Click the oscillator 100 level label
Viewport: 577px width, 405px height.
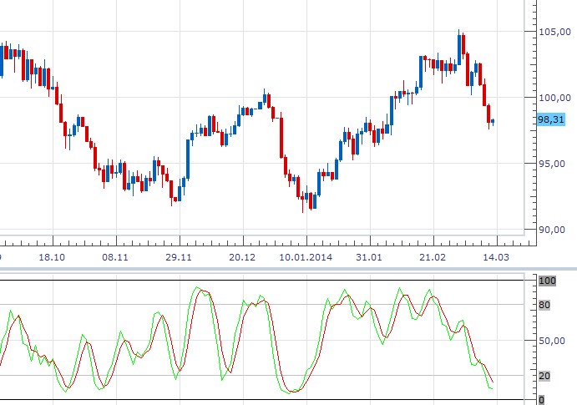[x=547, y=281]
